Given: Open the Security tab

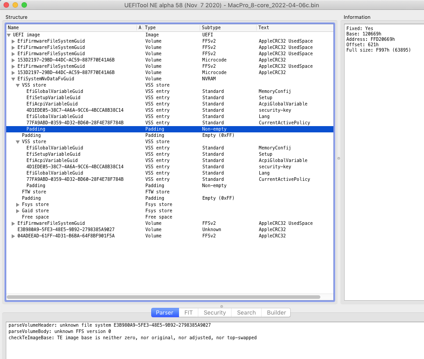Looking at the screenshot, I should pos(214,313).
